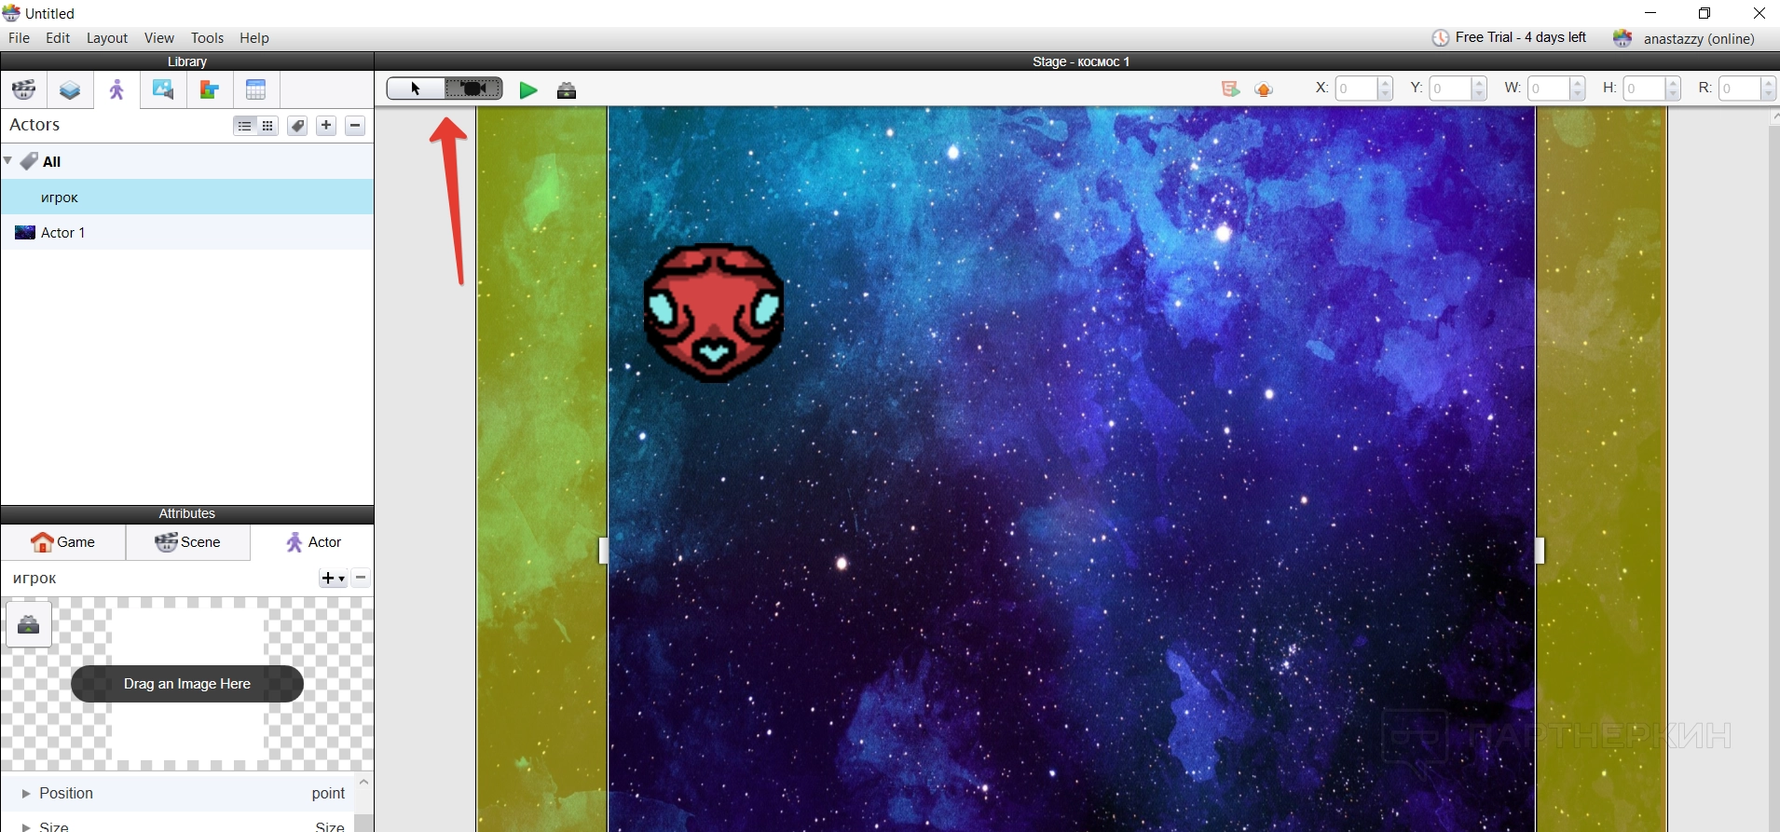Click the point type value of Position
Image resolution: width=1780 pixels, height=832 pixels.
coord(328,794)
